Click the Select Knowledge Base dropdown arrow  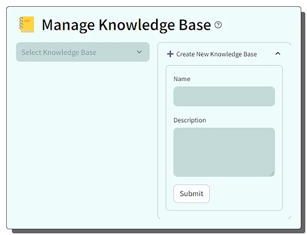(139, 52)
